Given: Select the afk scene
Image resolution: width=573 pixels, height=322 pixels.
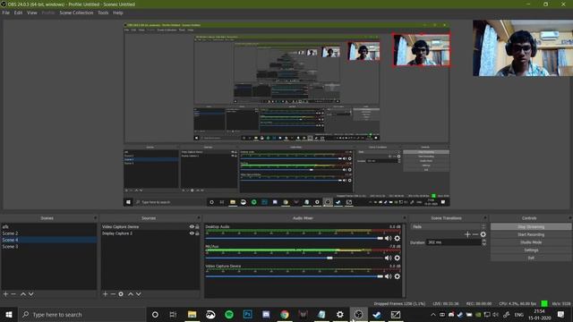Looking at the screenshot, I should coord(49,226).
